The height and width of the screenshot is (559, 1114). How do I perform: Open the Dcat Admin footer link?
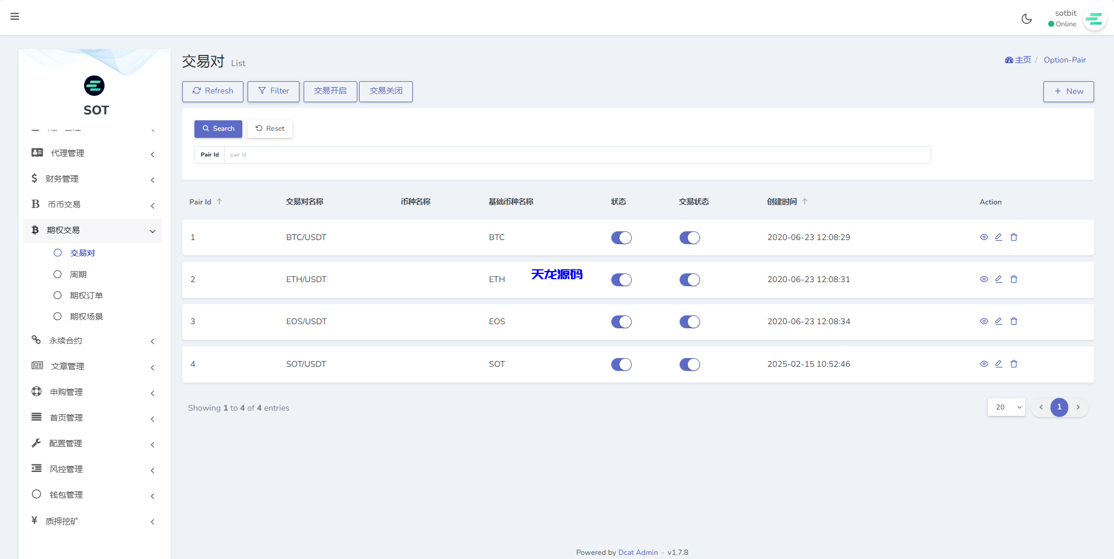638,552
